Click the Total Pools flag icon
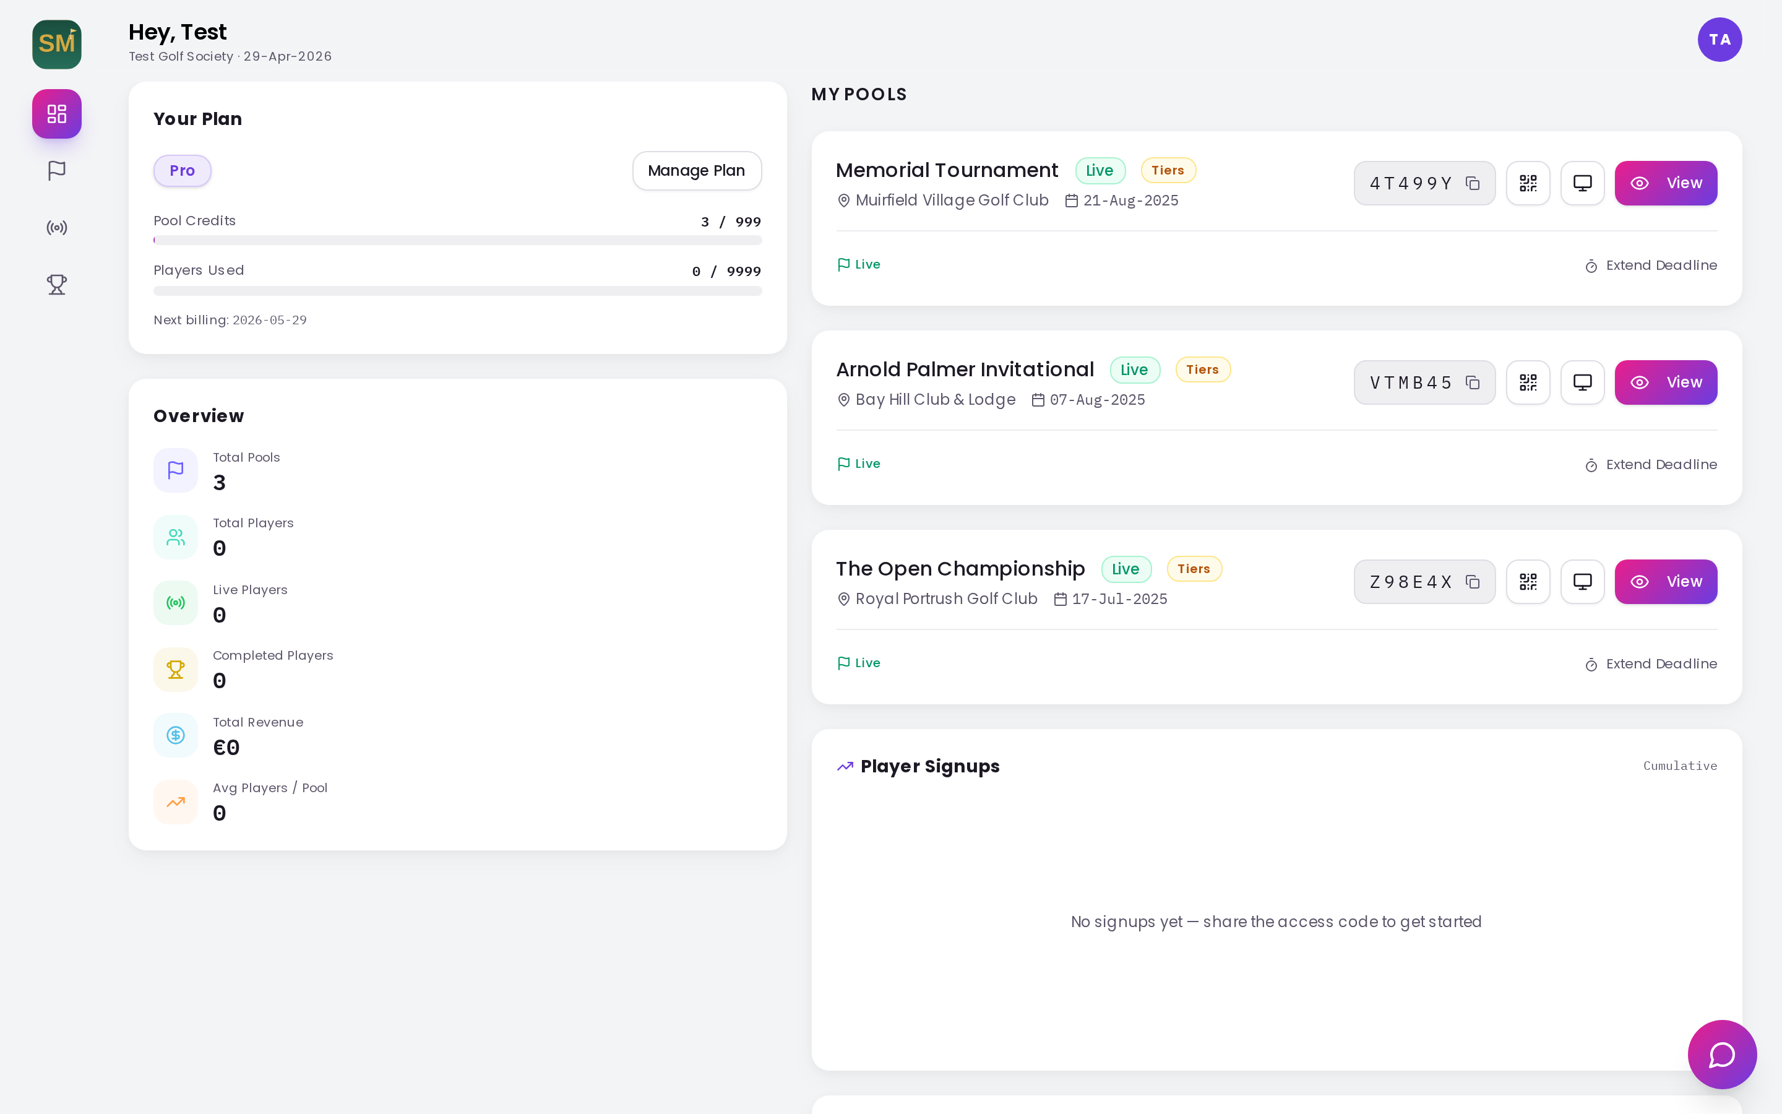This screenshot has height=1114, width=1782. point(175,470)
